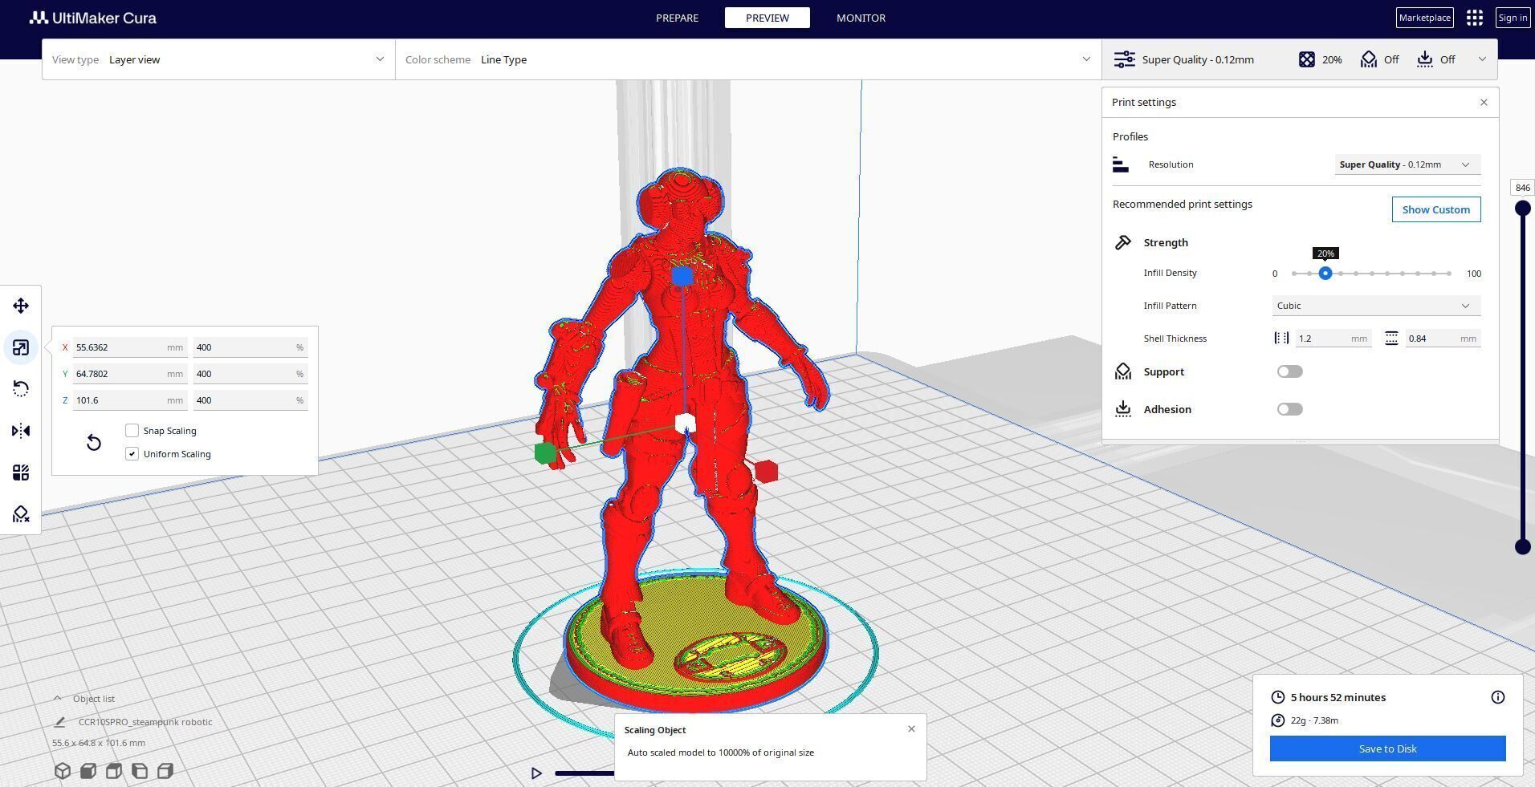Viewport: 1535px width, 787px height.
Task: Click the UltiMaker Cura logo
Action: (93, 18)
